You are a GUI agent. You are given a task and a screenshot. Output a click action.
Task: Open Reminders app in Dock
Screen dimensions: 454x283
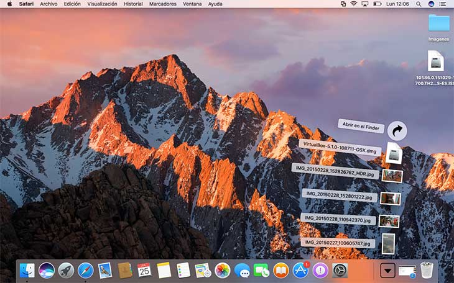(183, 271)
